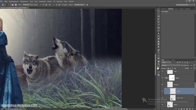Viewport: 196px width, 110px height.
Task: Create new adjustment layer icon
Action: [x=184, y=109]
